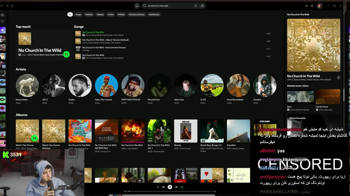Open DJ Eezy artist link
This screenshot has width=350, height=196.
click(86, 50)
